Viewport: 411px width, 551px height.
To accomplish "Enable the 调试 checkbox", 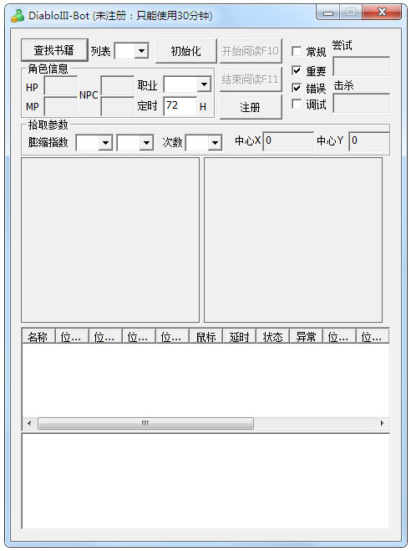I will click(x=297, y=104).
